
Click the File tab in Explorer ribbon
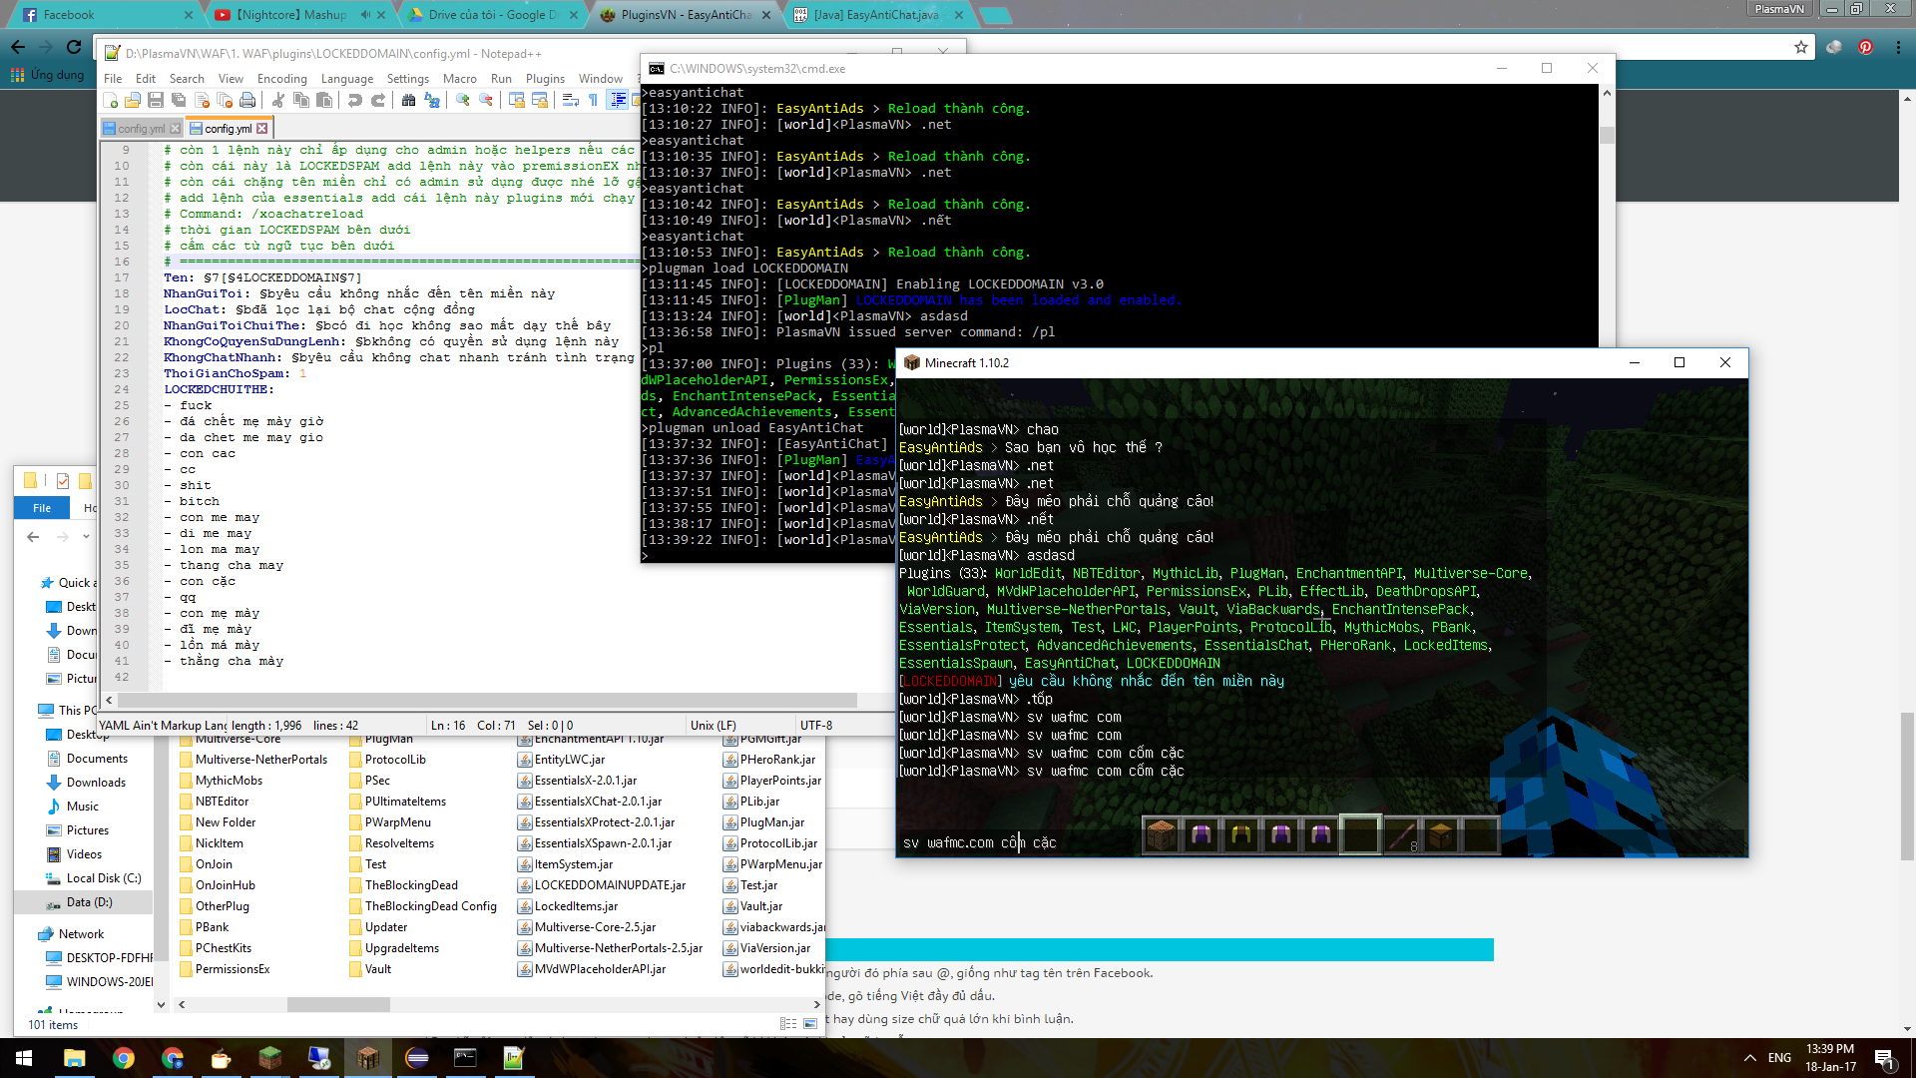42,508
